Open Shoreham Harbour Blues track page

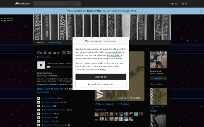tap(55, 110)
